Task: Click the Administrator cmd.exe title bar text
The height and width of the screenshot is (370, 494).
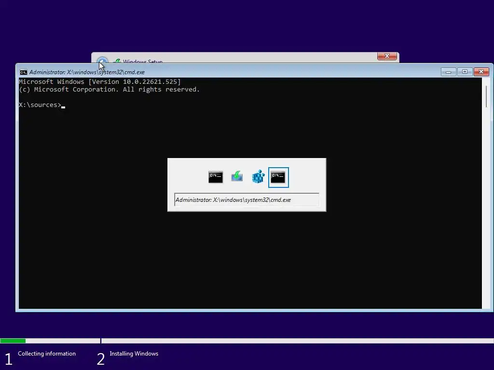Action: (x=87, y=72)
